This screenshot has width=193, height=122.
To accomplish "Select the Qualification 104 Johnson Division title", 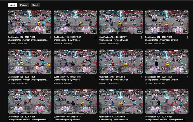I will pos(165,118).
